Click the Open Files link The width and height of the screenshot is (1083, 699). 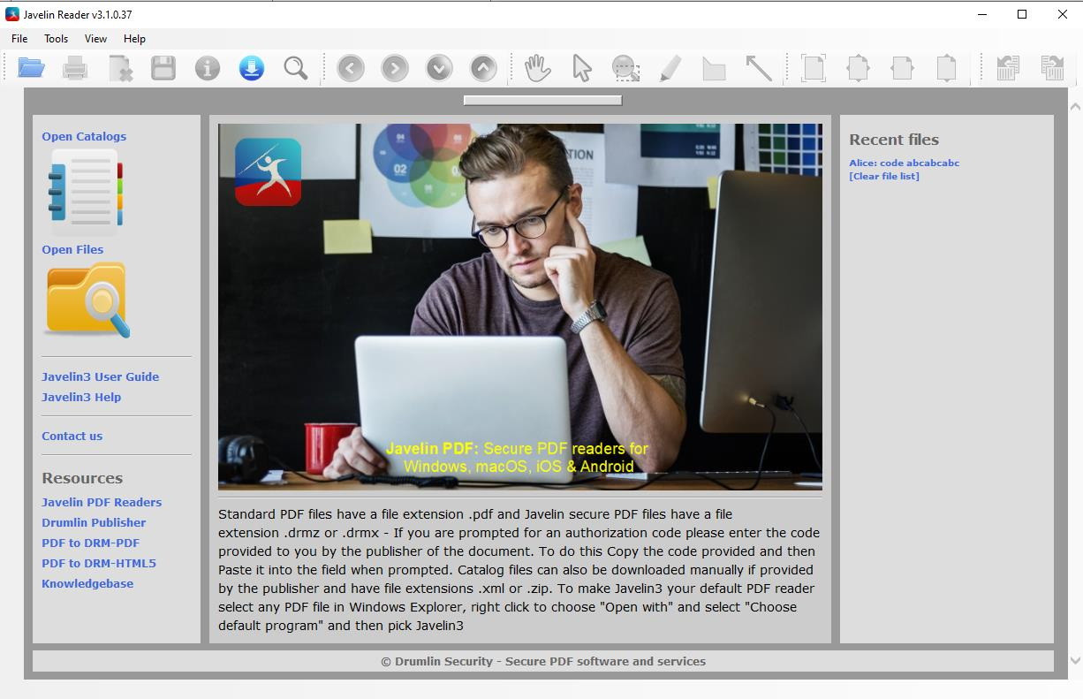tap(72, 249)
